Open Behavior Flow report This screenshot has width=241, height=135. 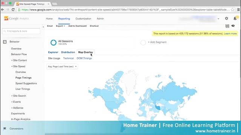coord(19,54)
